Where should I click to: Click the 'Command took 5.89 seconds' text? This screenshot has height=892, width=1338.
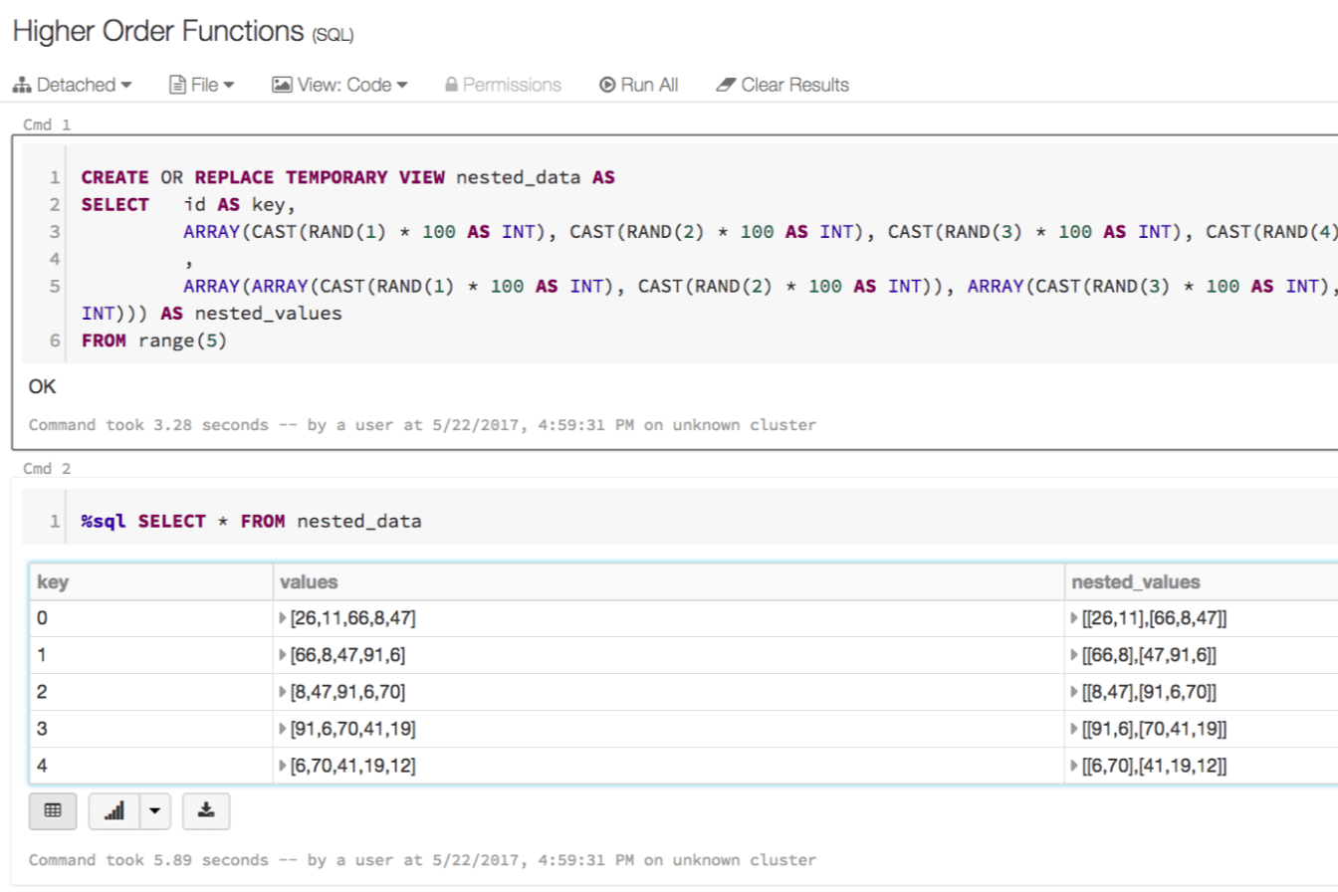[422, 860]
